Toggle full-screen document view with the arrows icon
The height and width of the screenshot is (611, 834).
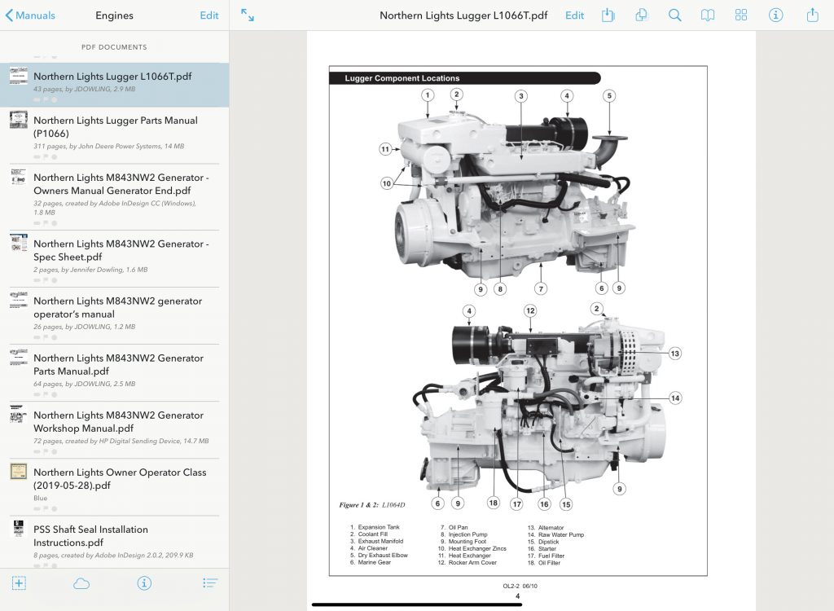(248, 15)
